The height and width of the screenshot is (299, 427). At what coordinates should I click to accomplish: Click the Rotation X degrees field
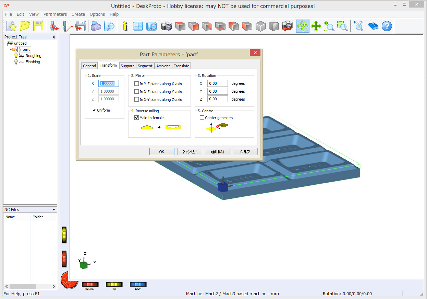coord(218,83)
